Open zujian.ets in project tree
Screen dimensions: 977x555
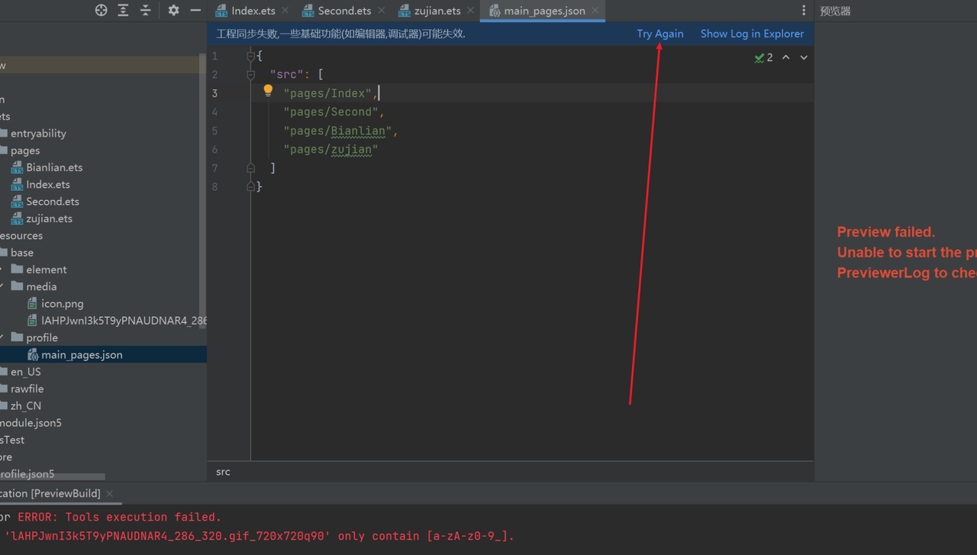pos(49,218)
